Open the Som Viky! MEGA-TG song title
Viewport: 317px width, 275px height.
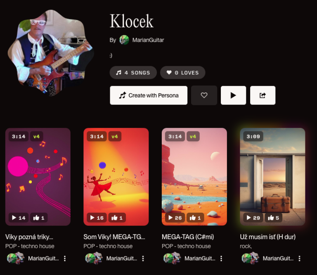pos(114,237)
